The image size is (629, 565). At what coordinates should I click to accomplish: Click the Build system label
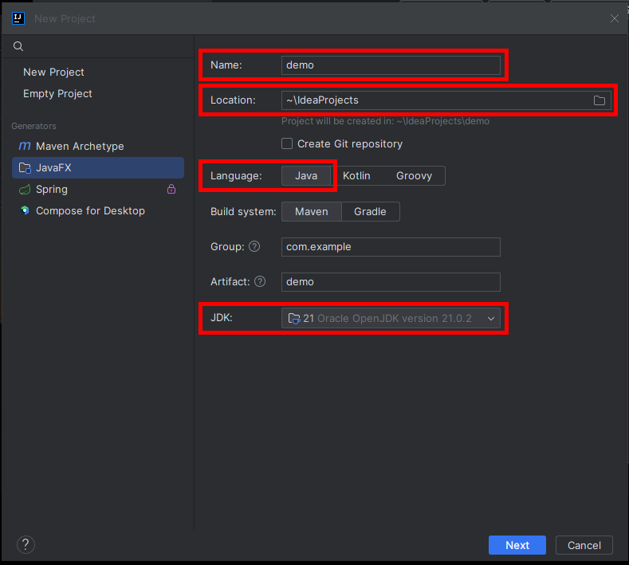[243, 211]
